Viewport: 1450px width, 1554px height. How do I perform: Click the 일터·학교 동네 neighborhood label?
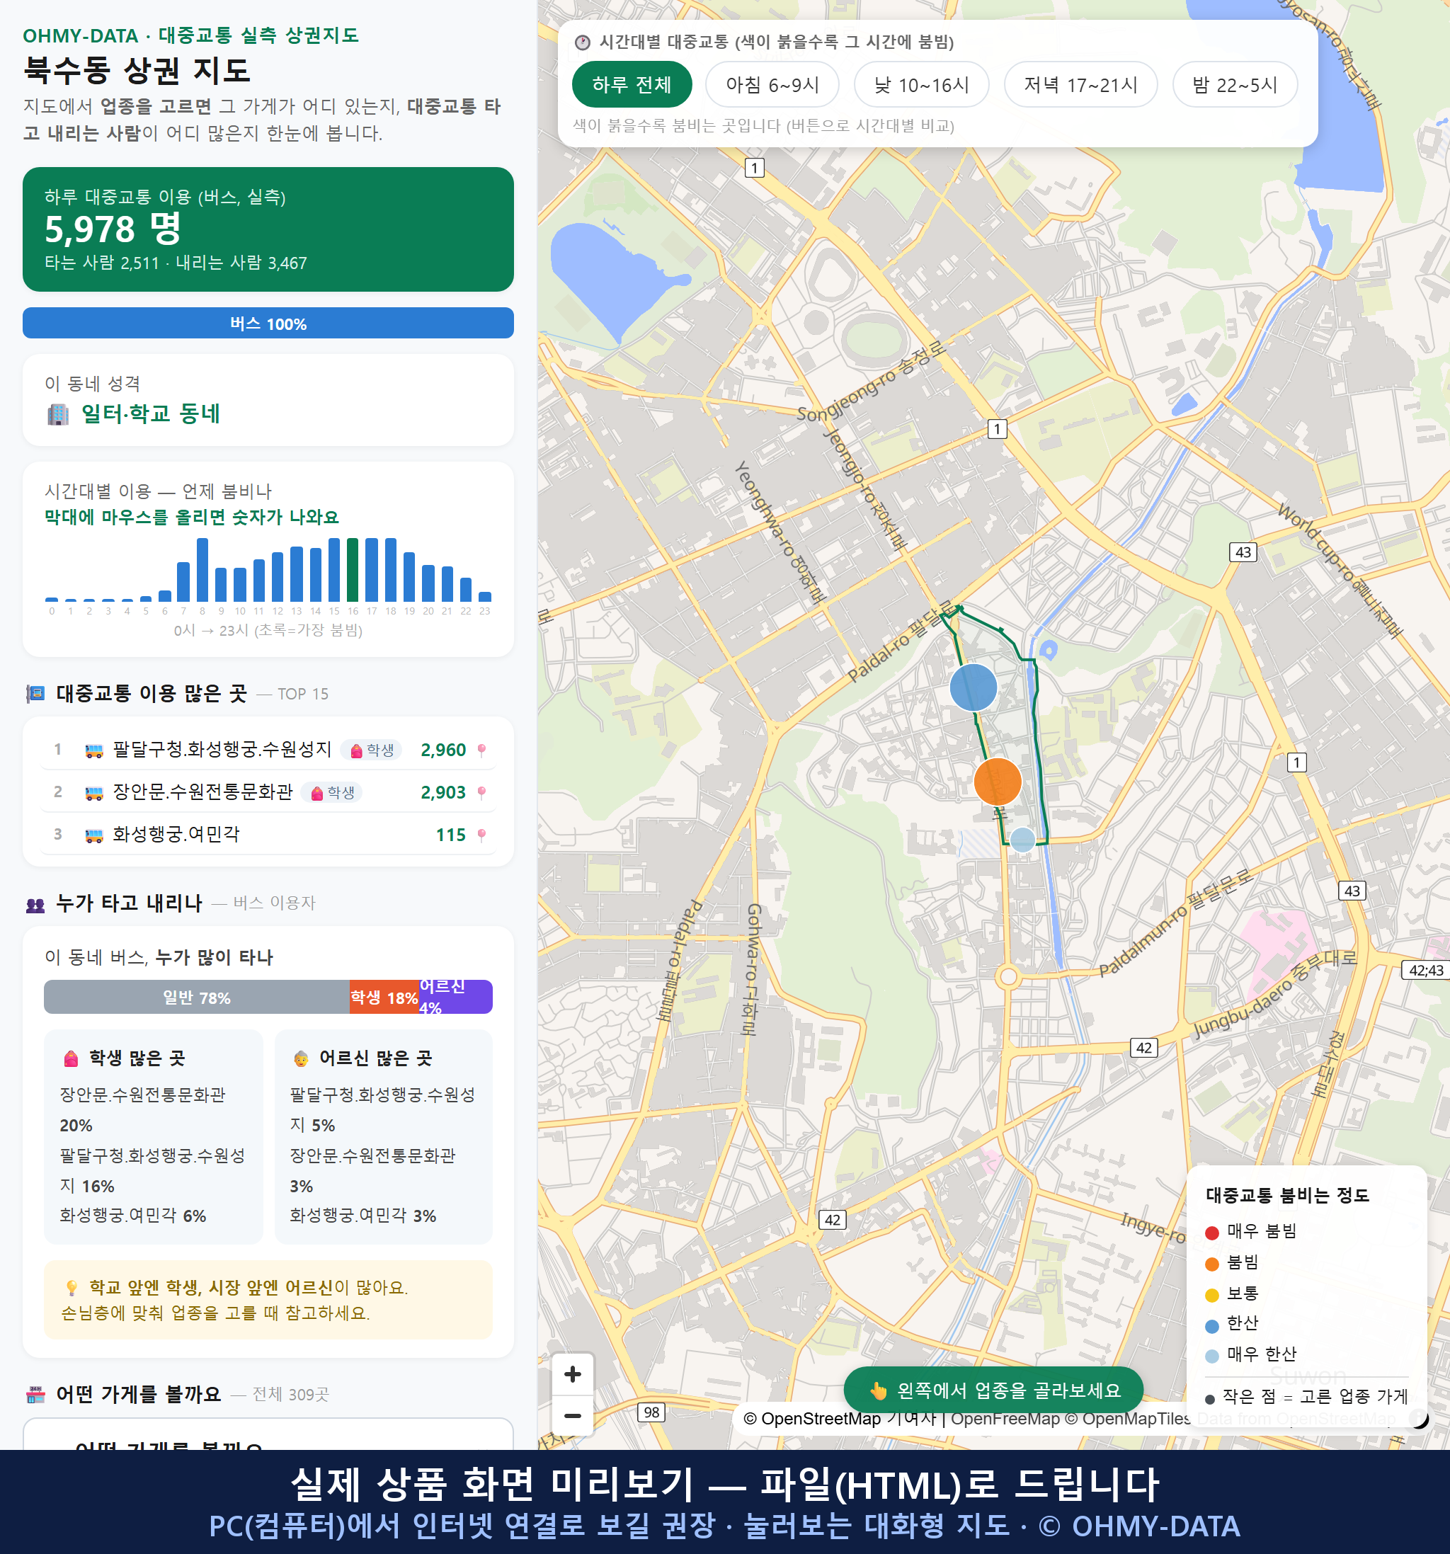pyautogui.click(x=151, y=413)
